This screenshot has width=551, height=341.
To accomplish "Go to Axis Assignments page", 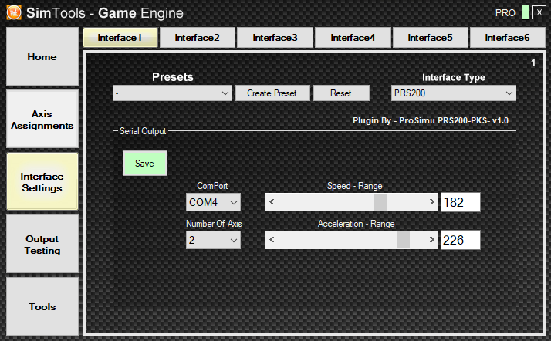I will click(42, 119).
